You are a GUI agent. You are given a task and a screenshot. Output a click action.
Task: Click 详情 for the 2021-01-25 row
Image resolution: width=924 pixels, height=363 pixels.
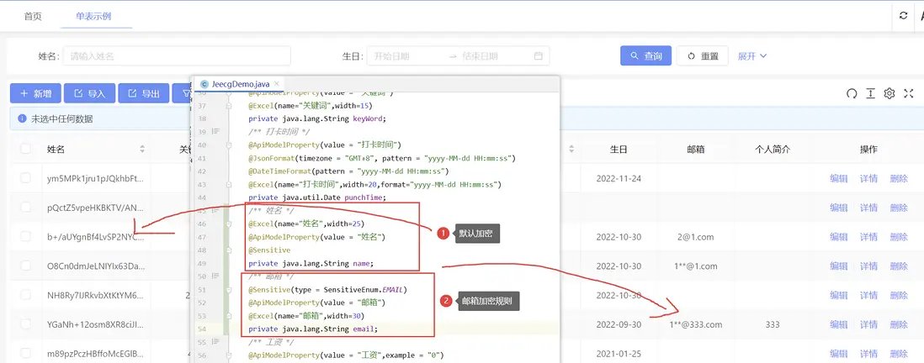[868, 354]
